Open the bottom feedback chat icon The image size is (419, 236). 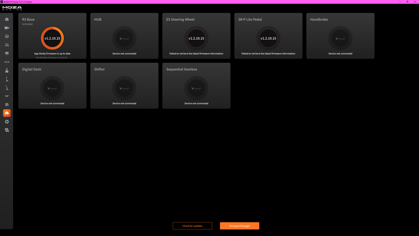pos(7,130)
